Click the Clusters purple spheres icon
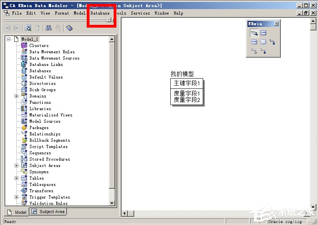Image resolution: width=318 pixels, height=225 pixels. pyautogui.click(x=24, y=45)
